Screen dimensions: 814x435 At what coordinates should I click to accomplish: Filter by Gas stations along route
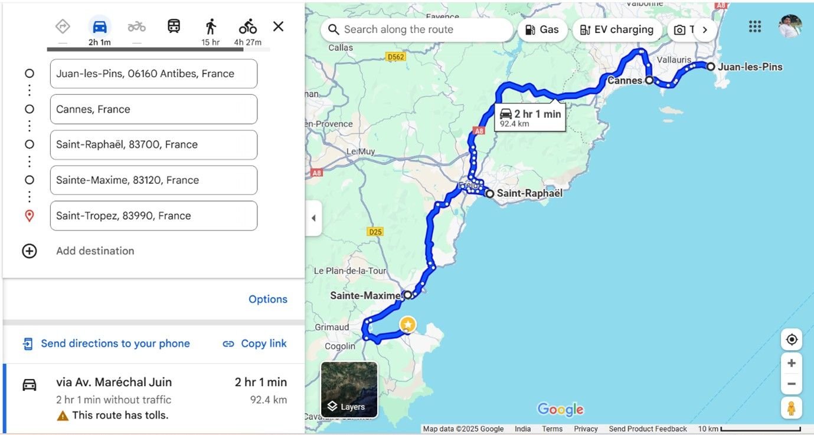point(542,29)
